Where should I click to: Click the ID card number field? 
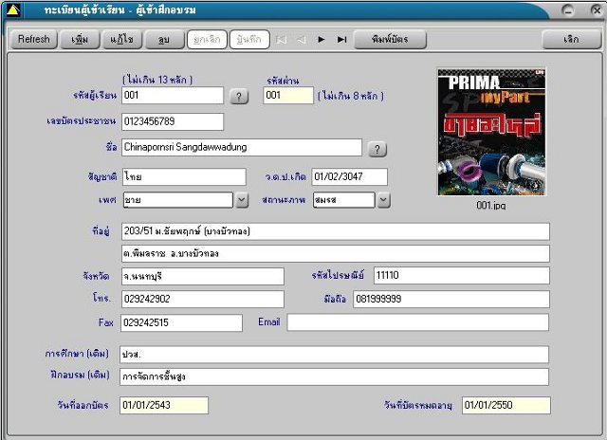(x=173, y=122)
